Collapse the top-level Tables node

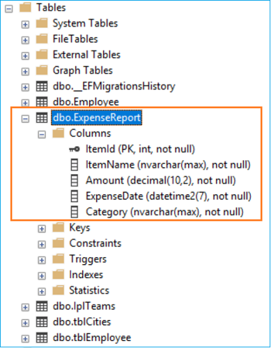tap(9, 9)
